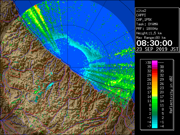Viewport: 180px width, 135px height.
Task: Select the 'CAP_1P5K' text
Action: (x=144, y=20)
